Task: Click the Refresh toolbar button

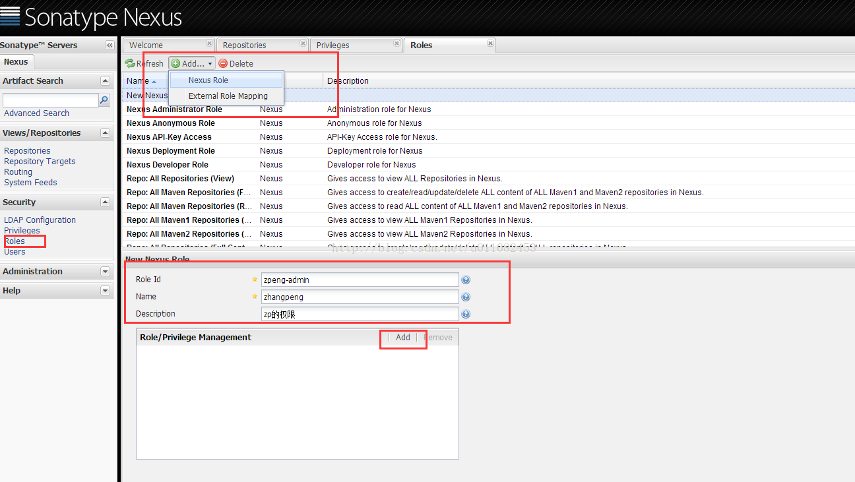Action: pos(144,63)
